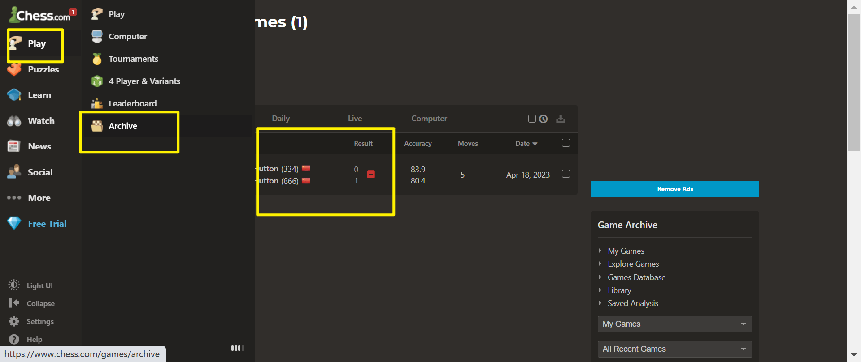
Task: Click the flag next to player (866)
Action: [x=306, y=181]
